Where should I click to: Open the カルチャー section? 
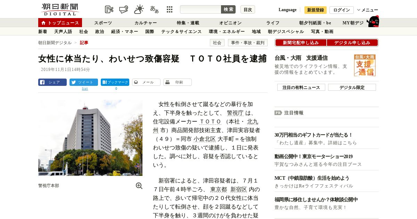point(146,23)
